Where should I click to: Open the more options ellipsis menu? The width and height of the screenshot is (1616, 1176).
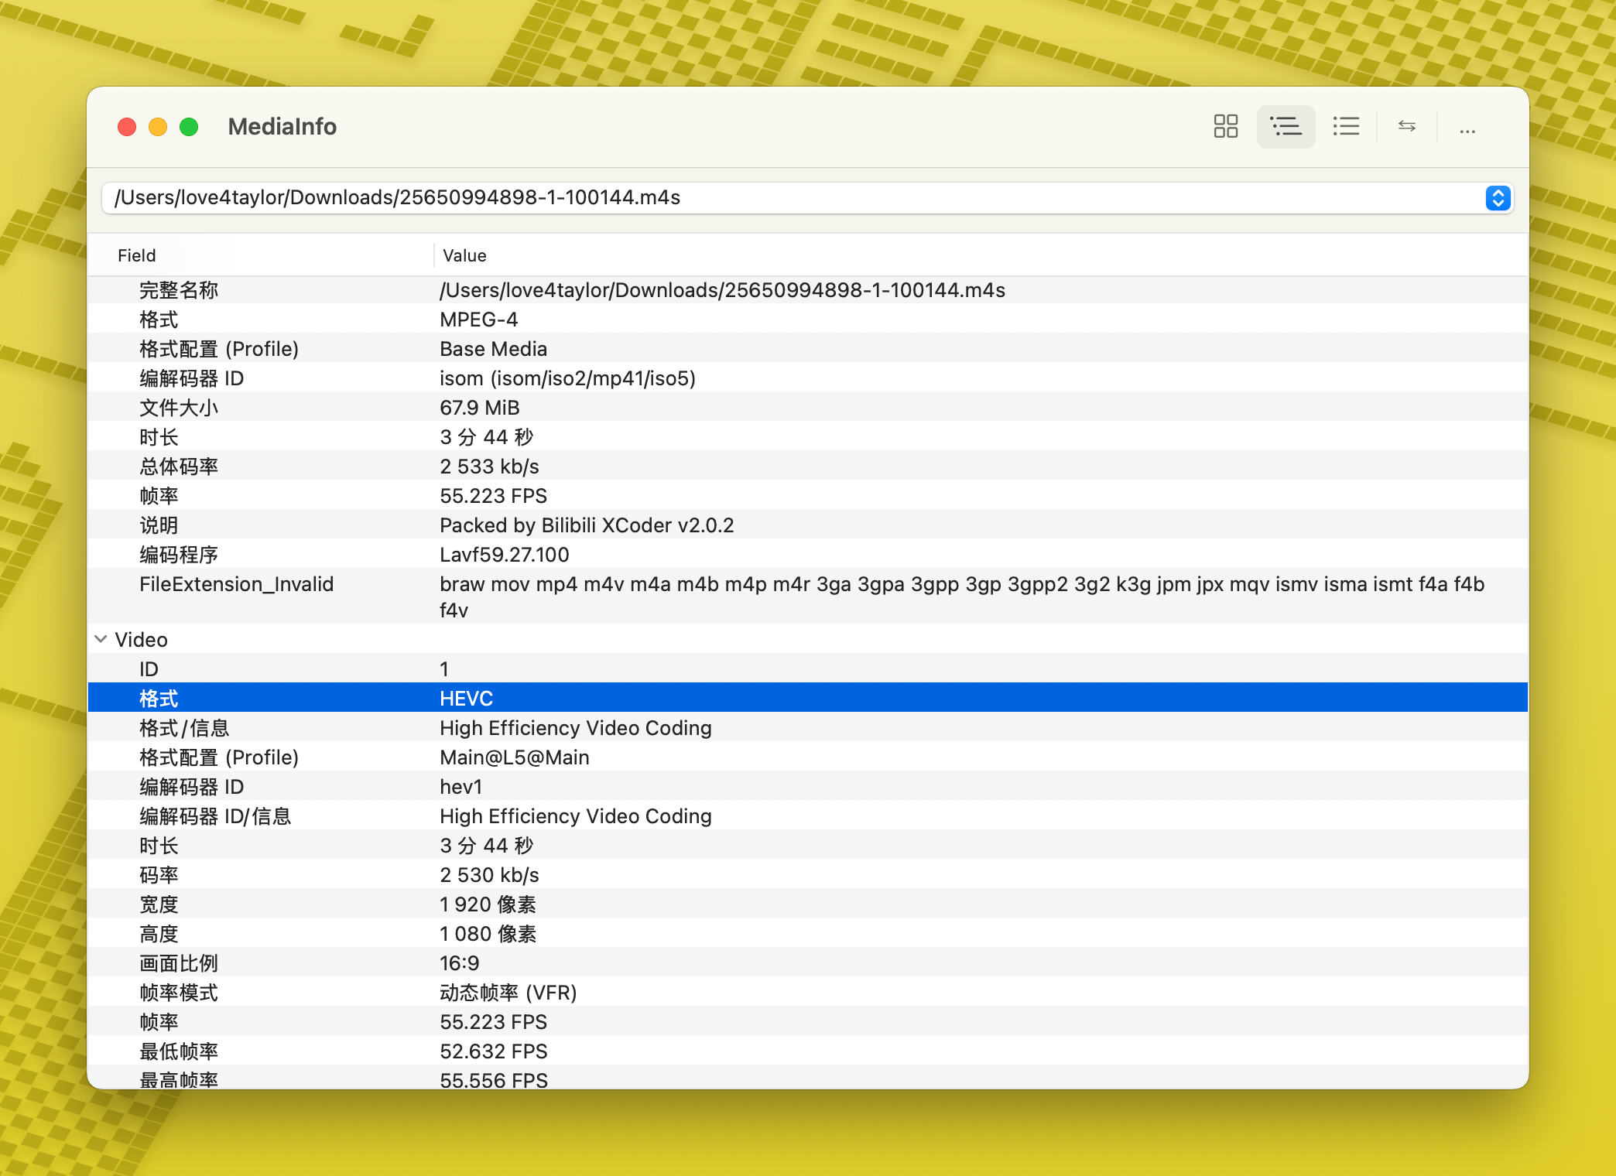coord(1467,128)
